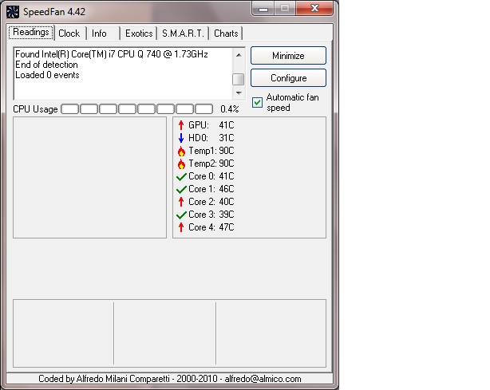Image resolution: width=490 pixels, height=390 pixels.
Task: Click the GPU: 41C reading
Action: click(x=211, y=125)
